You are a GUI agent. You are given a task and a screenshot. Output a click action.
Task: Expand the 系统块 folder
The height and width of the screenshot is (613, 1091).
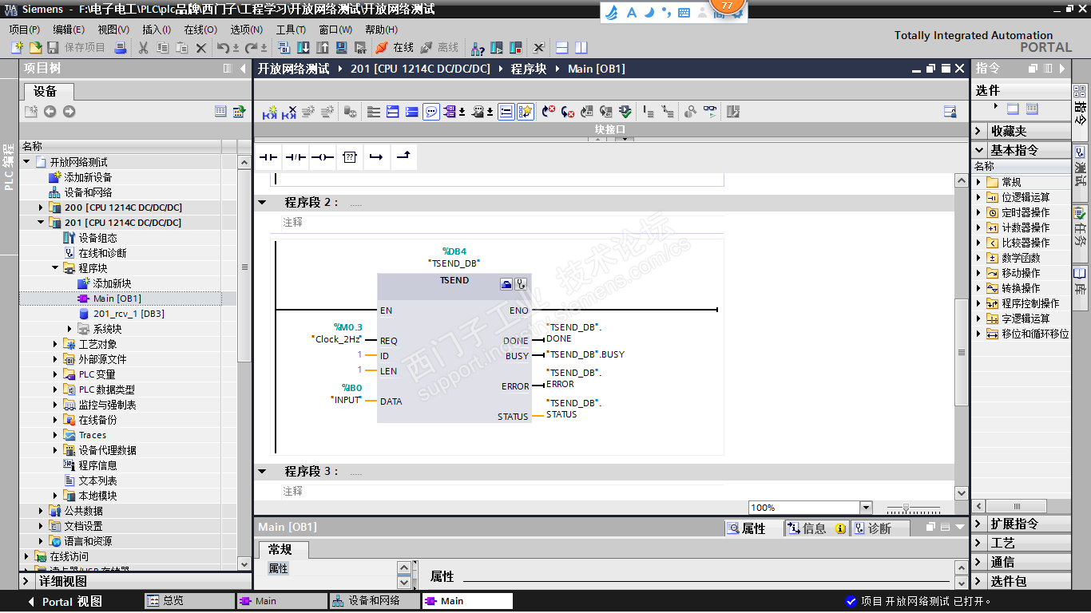click(70, 329)
